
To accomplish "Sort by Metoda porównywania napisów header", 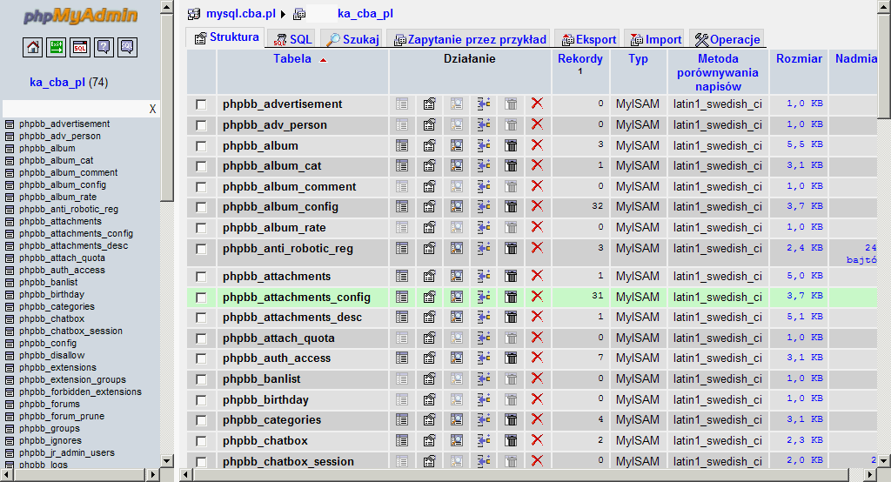I will pyautogui.click(x=718, y=73).
